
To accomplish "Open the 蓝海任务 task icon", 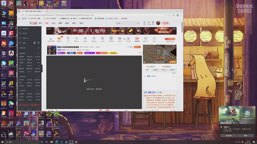I will coord(146,38).
